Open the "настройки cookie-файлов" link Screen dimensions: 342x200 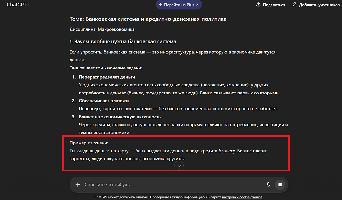tap(242, 197)
